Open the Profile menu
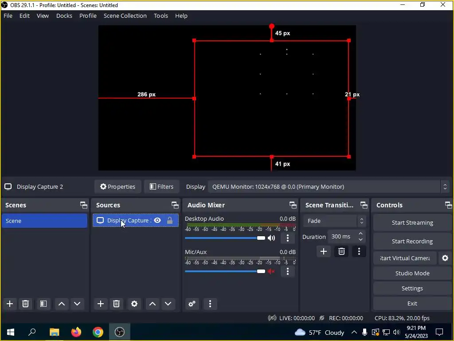The image size is (454, 341). pos(88,16)
